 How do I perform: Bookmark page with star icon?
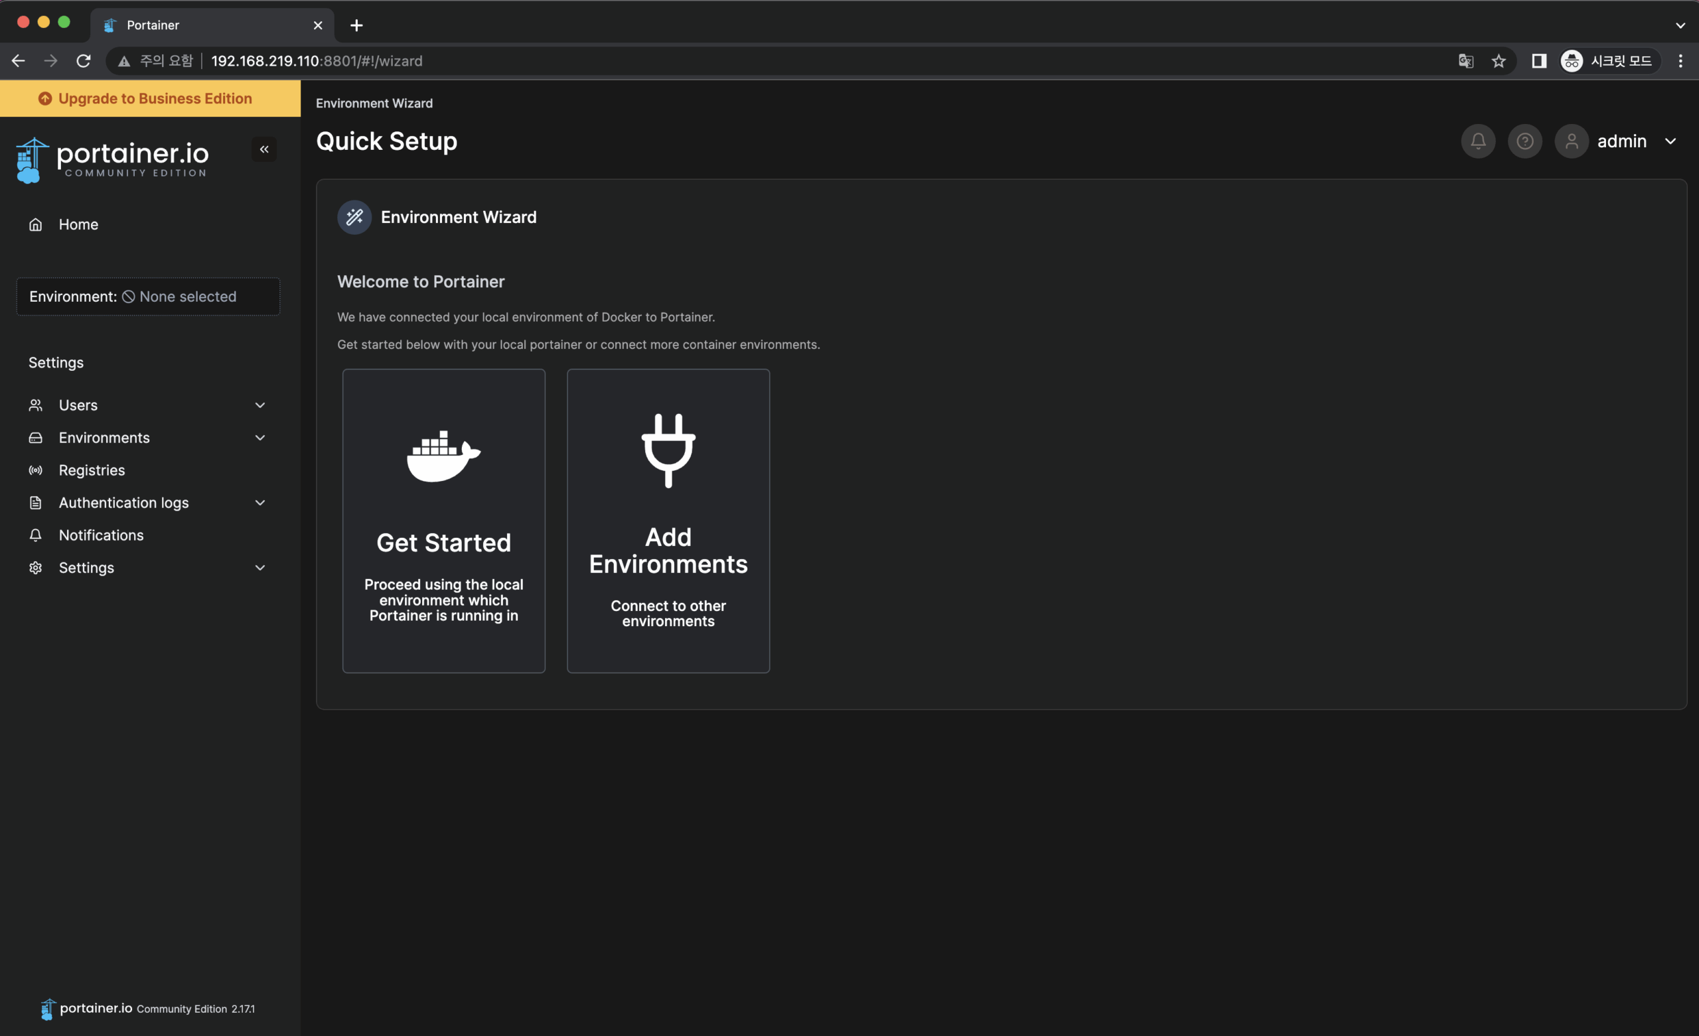1499,60
